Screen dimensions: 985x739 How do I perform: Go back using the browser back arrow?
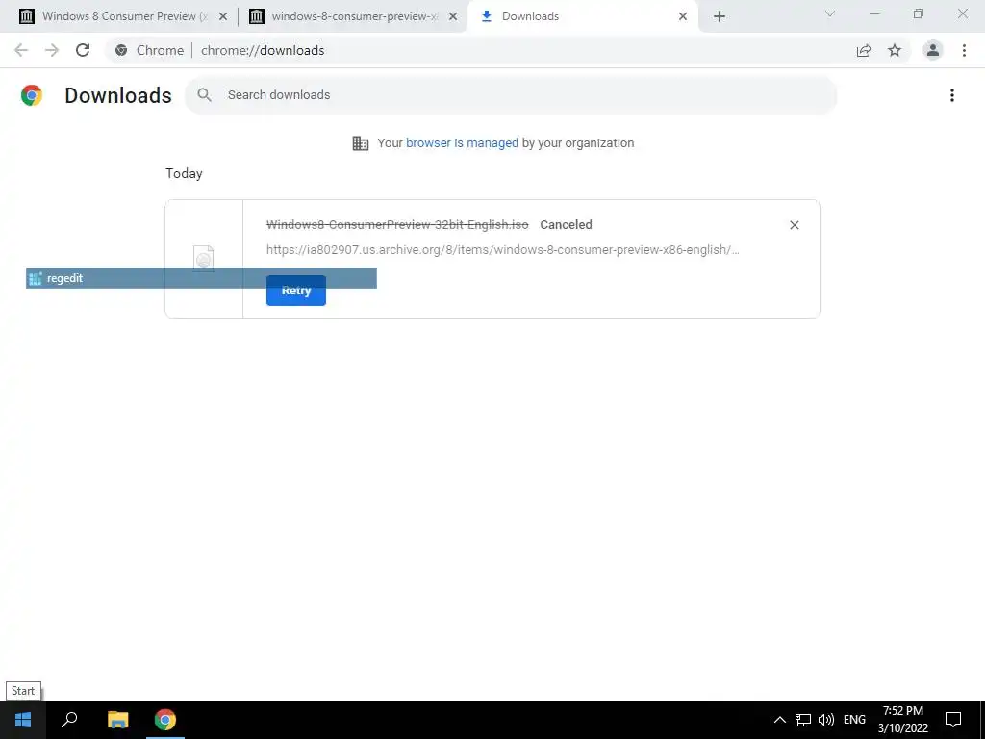tap(21, 50)
